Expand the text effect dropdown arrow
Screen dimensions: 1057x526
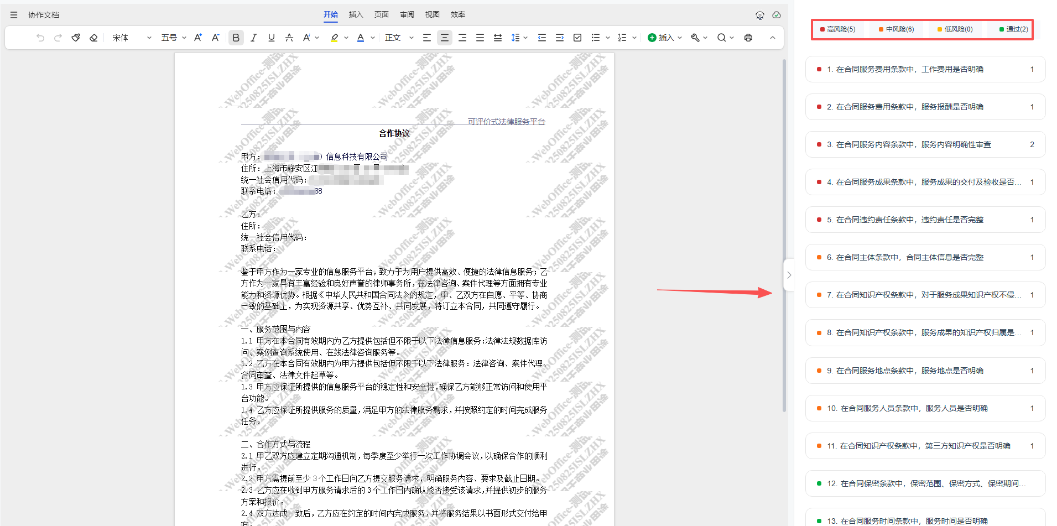tap(317, 38)
